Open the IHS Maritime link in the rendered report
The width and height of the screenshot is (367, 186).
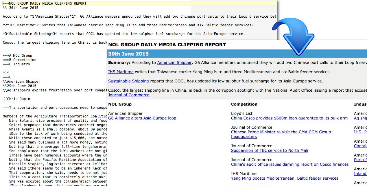click(121, 72)
